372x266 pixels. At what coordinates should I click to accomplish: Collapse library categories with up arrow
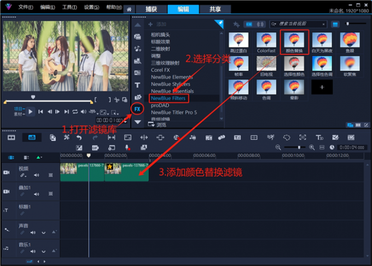[x=138, y=25]
